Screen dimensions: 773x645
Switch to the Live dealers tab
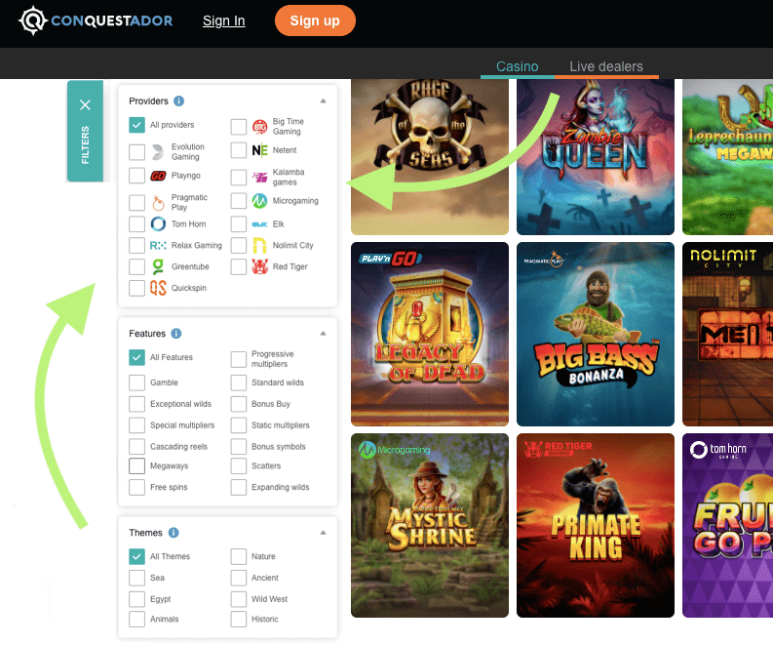coord(606,66)
